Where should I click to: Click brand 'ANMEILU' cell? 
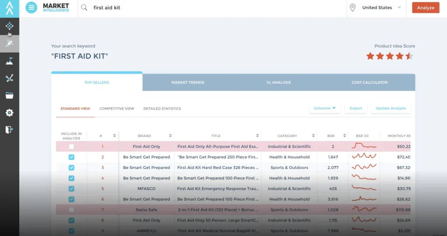point(147,231)
